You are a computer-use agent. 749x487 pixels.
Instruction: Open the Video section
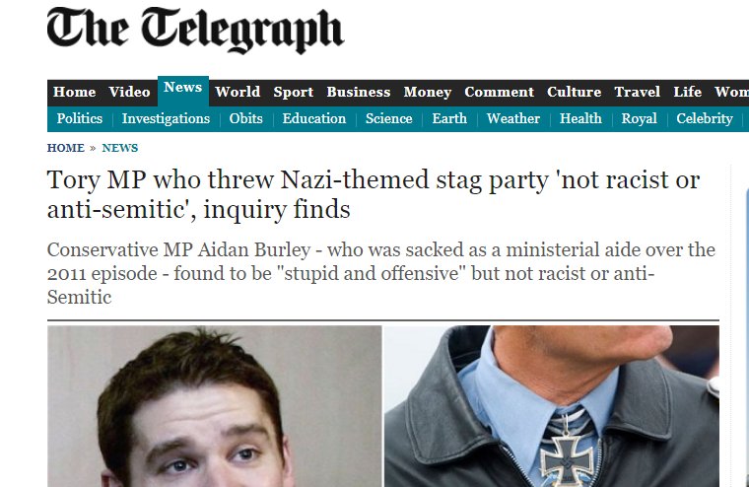[x=129, y=92]
